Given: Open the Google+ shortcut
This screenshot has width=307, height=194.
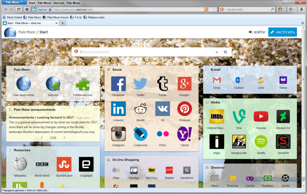Looking at the screenshot, I should pos(184,84).
